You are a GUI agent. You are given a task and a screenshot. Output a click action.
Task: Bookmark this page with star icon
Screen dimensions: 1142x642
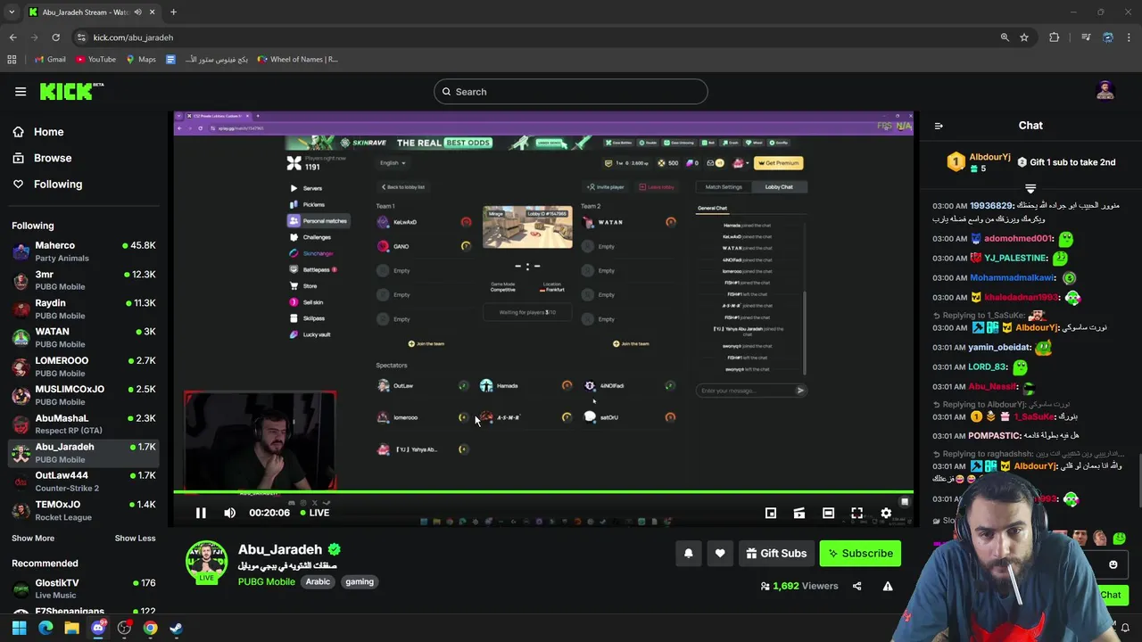[x=1024, y=37]
